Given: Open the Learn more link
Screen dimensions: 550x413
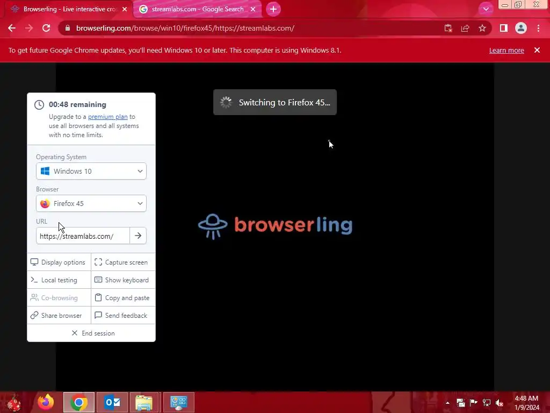Looking at the screenshot, I should click(x=506, y=50).
